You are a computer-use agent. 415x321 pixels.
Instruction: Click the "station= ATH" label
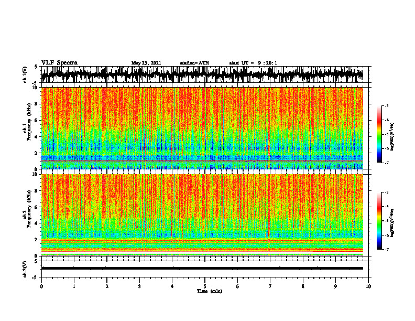194,63
